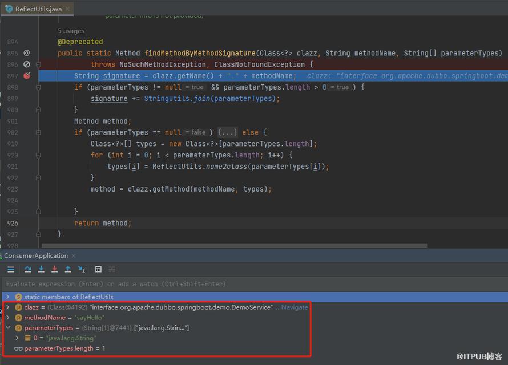This screenshot has height=365, width=508.
Task: Click NoSuchMethodException in throws clause
Action: pos(163,64)
